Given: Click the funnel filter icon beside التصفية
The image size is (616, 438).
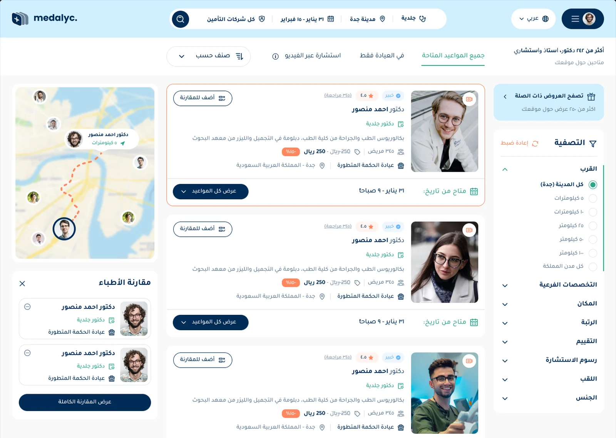Looking at the screenshot, I should (x=593, y=144).
